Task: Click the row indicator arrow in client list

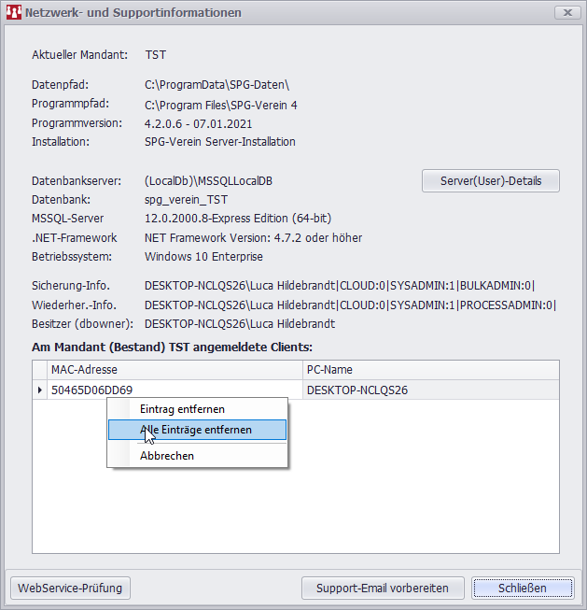Action: coord(39,390)
